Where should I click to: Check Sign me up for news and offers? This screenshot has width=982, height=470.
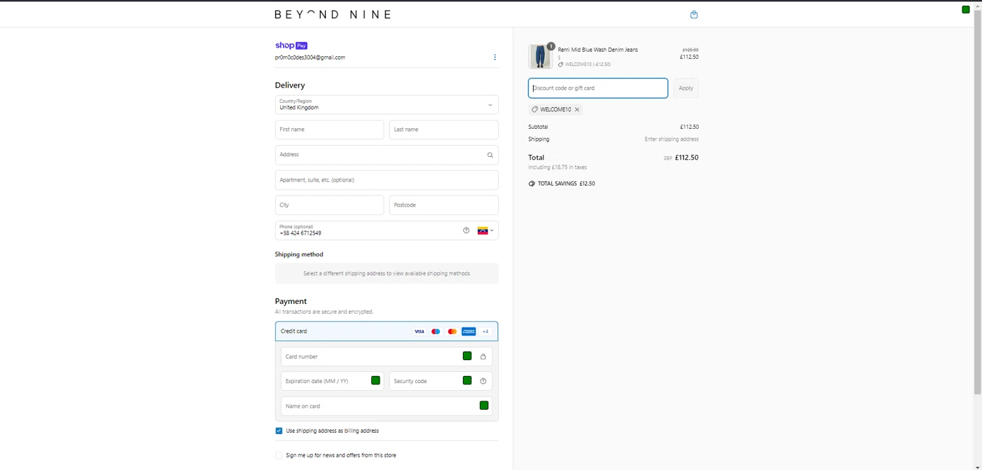(x=279, y=456)
